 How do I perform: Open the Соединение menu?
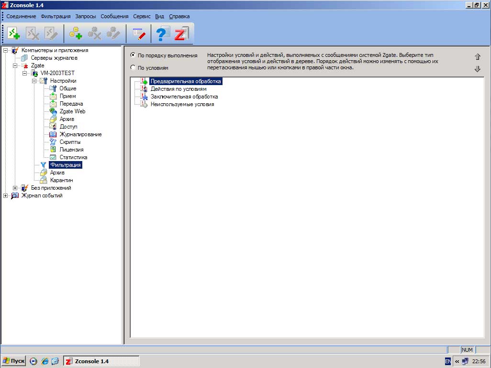tap(21, 16)
